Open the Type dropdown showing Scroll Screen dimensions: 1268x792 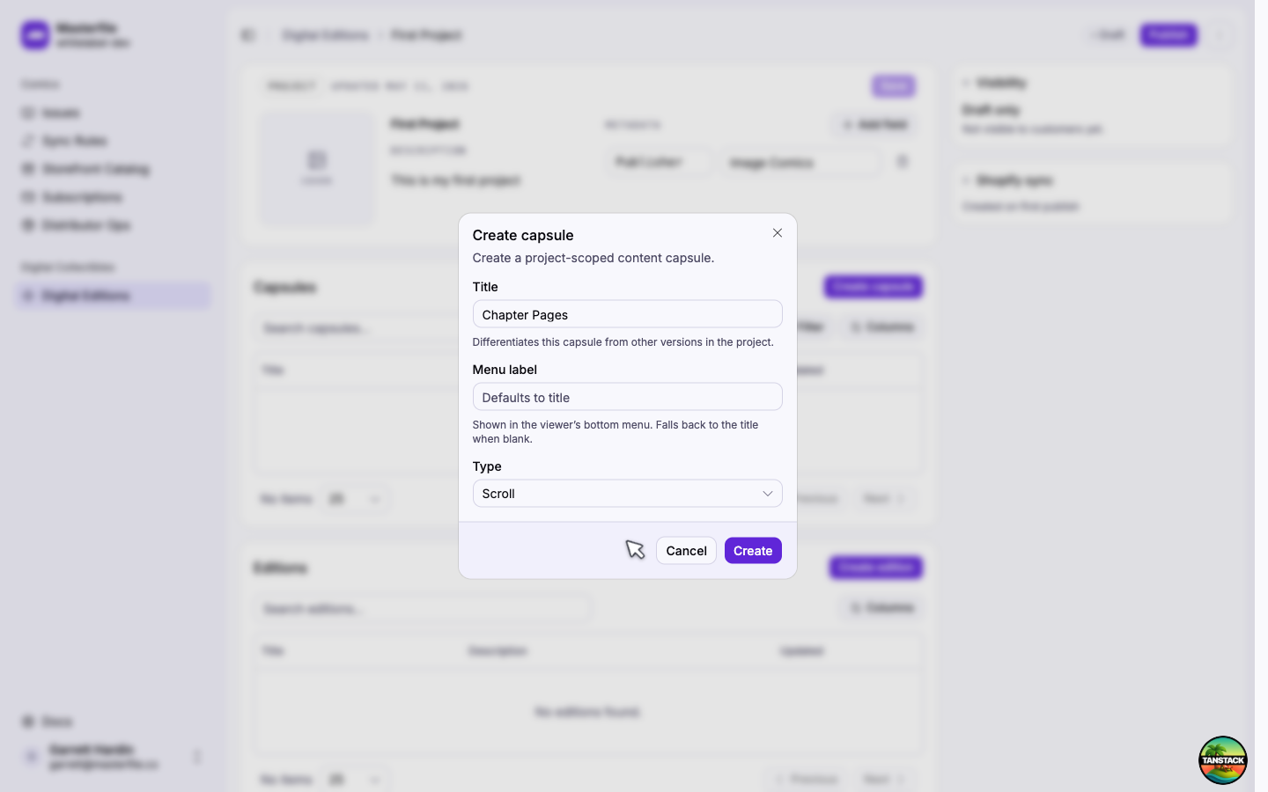point(627,494)
